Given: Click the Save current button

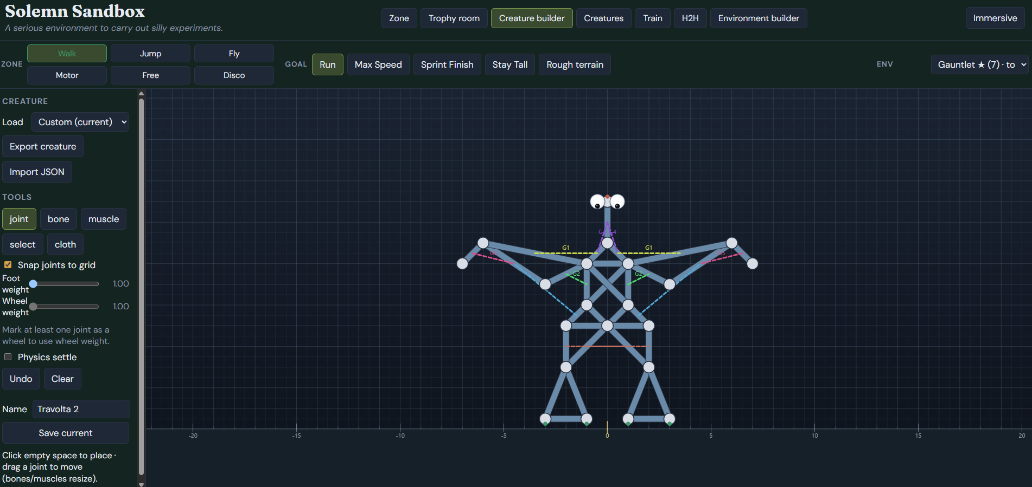Looking at the screenshot, I should point(66,433).
